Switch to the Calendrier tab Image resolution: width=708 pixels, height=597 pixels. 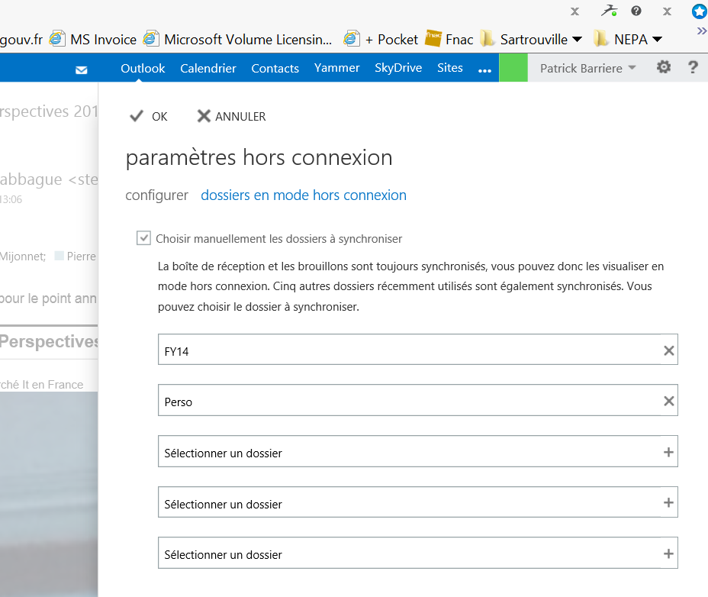point(208,68)
